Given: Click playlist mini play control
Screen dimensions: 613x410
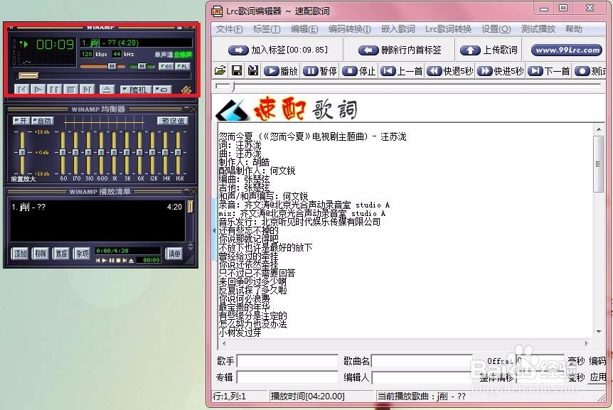Looking at the screenshot, I should (105, 261).
